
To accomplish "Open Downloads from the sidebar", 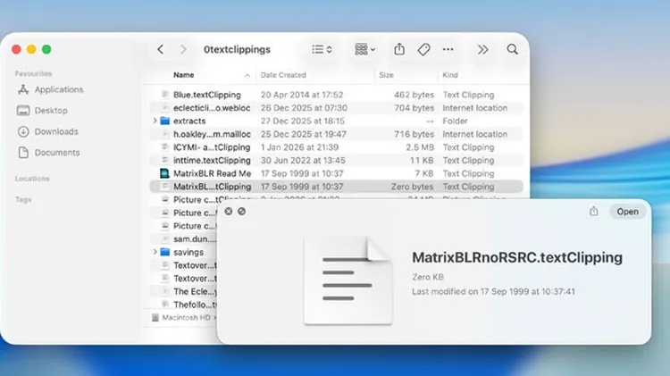I will click(x=55, y=132).
